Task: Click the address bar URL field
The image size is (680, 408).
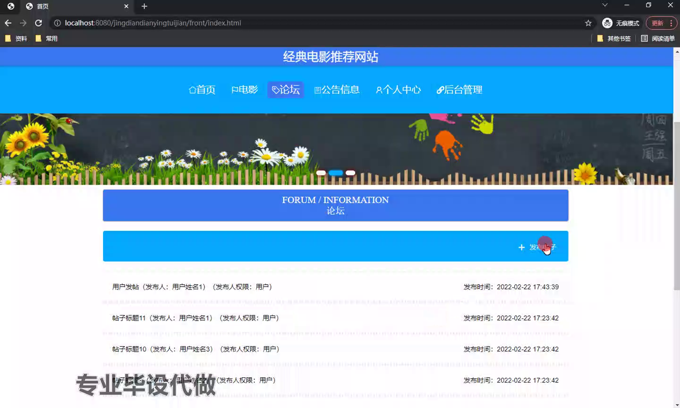Action: click(x=321, y=23)
